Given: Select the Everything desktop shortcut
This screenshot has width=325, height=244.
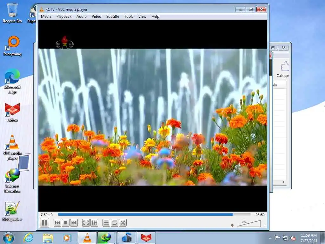Looking at the screenshot, I should (x=12, y=46).
